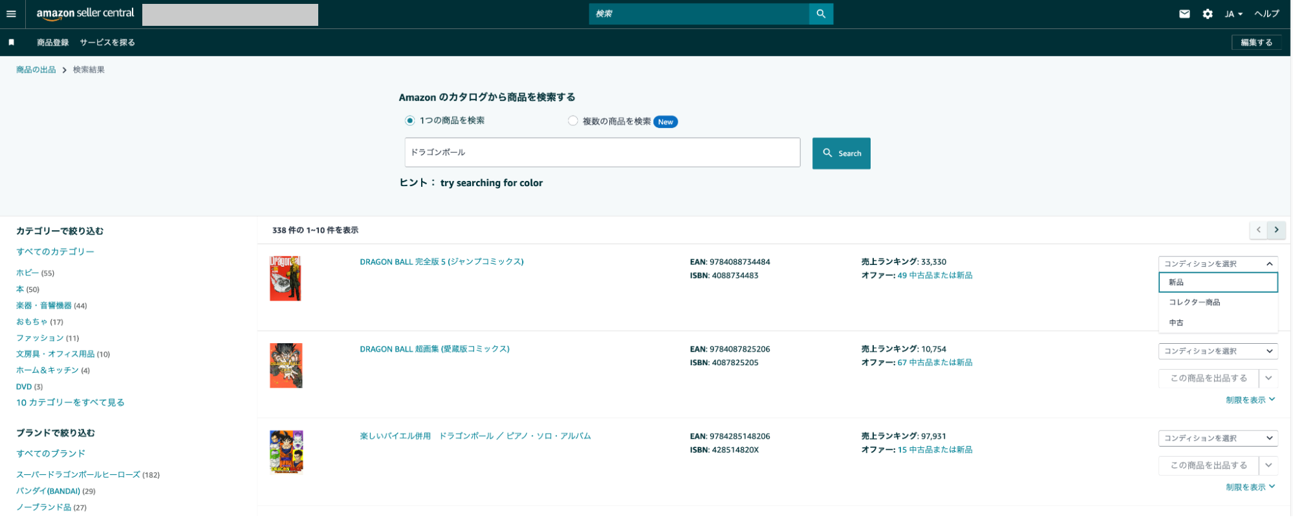
Task: Click DRAGON BALL 完全版 5 cover thumbnail
Action: pyautogui.click(x=285, y=278)
